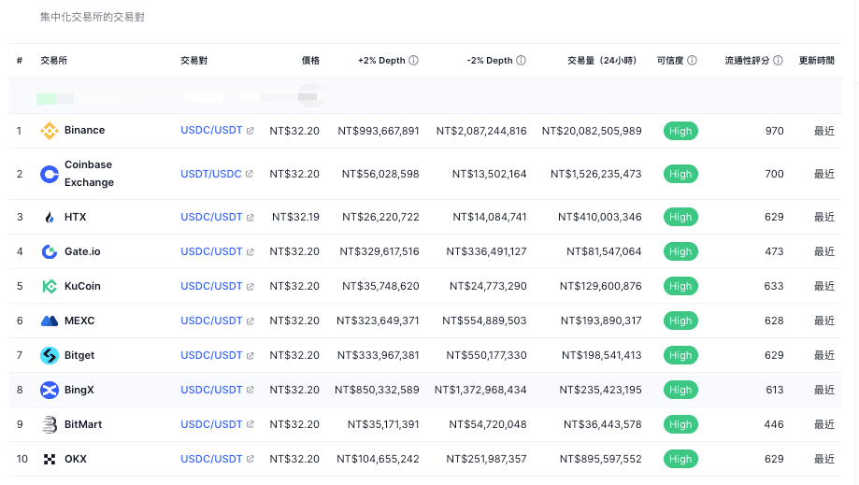Open Coinbase USDT/USDC pair link

tap(211, 174)
